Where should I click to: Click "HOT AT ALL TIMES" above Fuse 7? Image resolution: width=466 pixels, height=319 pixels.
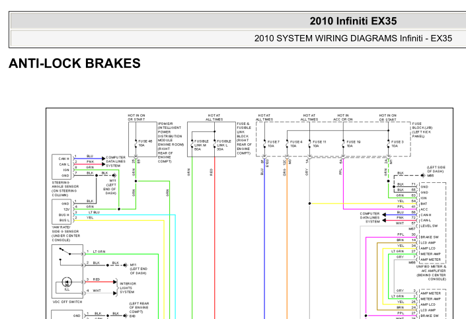pyautogui.click(x=264, y=118)
